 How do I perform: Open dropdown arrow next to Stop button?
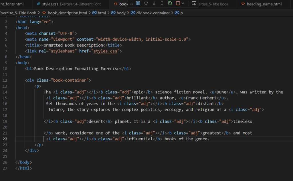click(x=183, y=3)
